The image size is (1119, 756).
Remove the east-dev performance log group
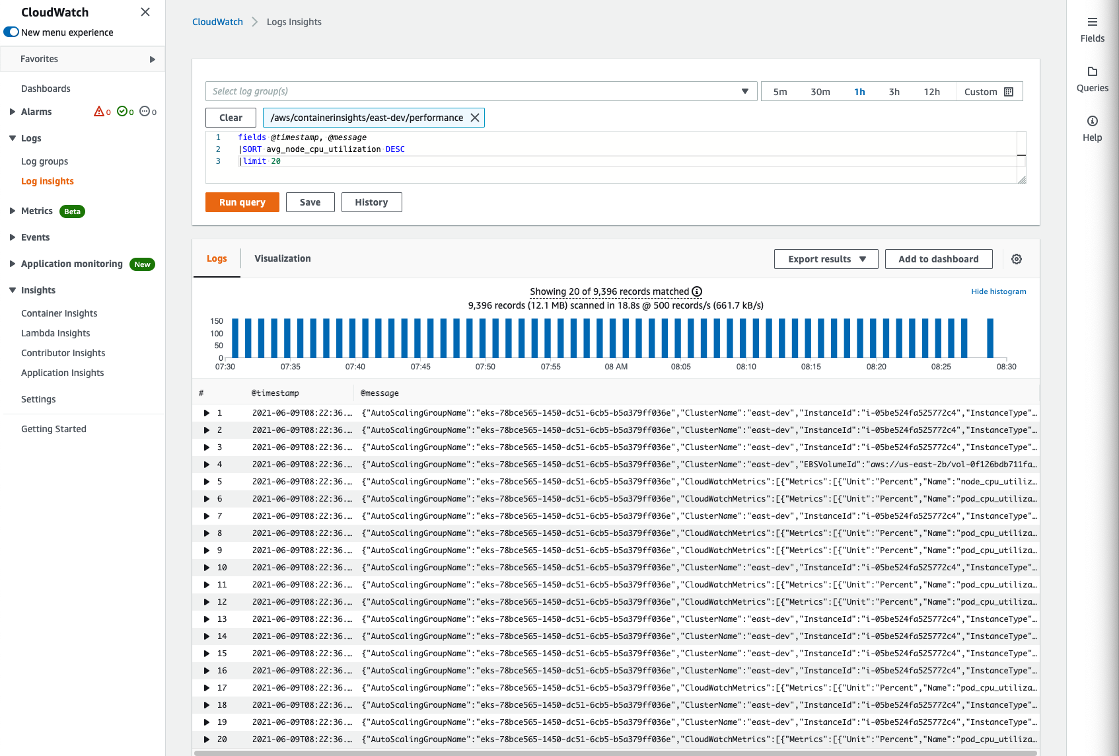coord(474,118)
